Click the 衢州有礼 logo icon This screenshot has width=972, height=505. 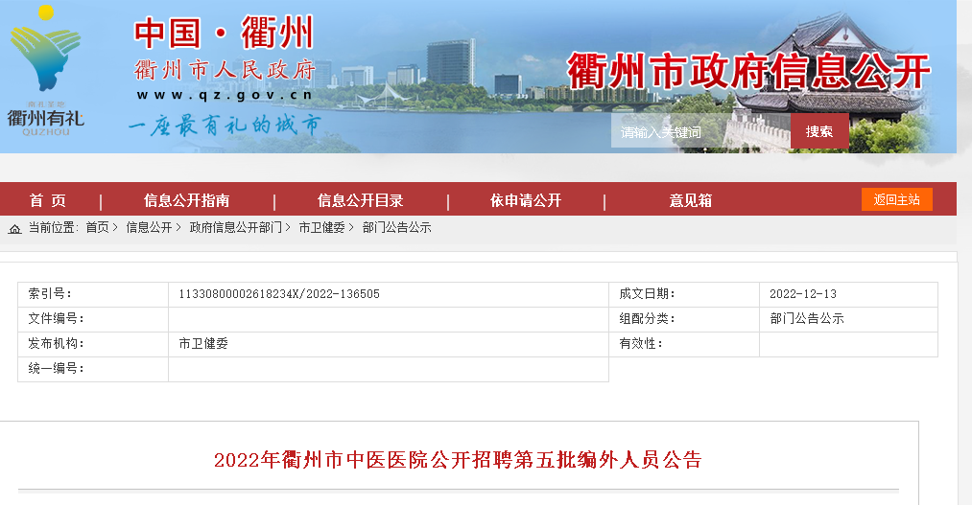(45, 69)
